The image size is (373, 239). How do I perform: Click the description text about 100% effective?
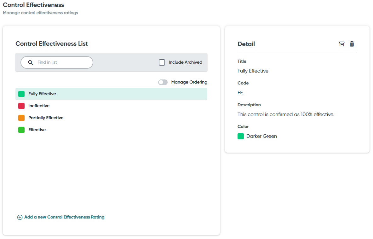pyautogui.click(x=286, y=114)
